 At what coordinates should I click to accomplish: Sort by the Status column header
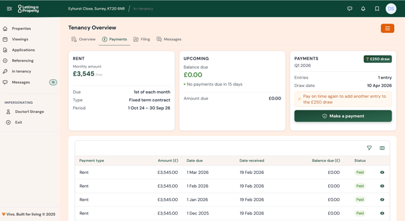pos(360,161)
